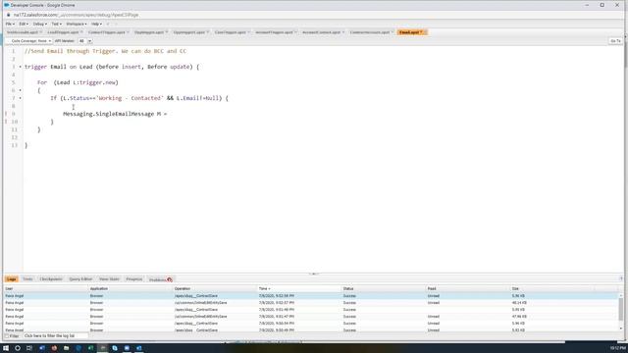Select the 48.14 KB log entry

coord(312,303)
